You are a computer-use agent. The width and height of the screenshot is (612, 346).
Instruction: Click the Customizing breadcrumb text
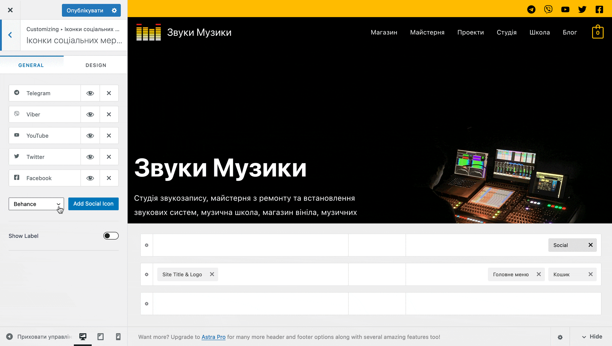tap(42, 29)
